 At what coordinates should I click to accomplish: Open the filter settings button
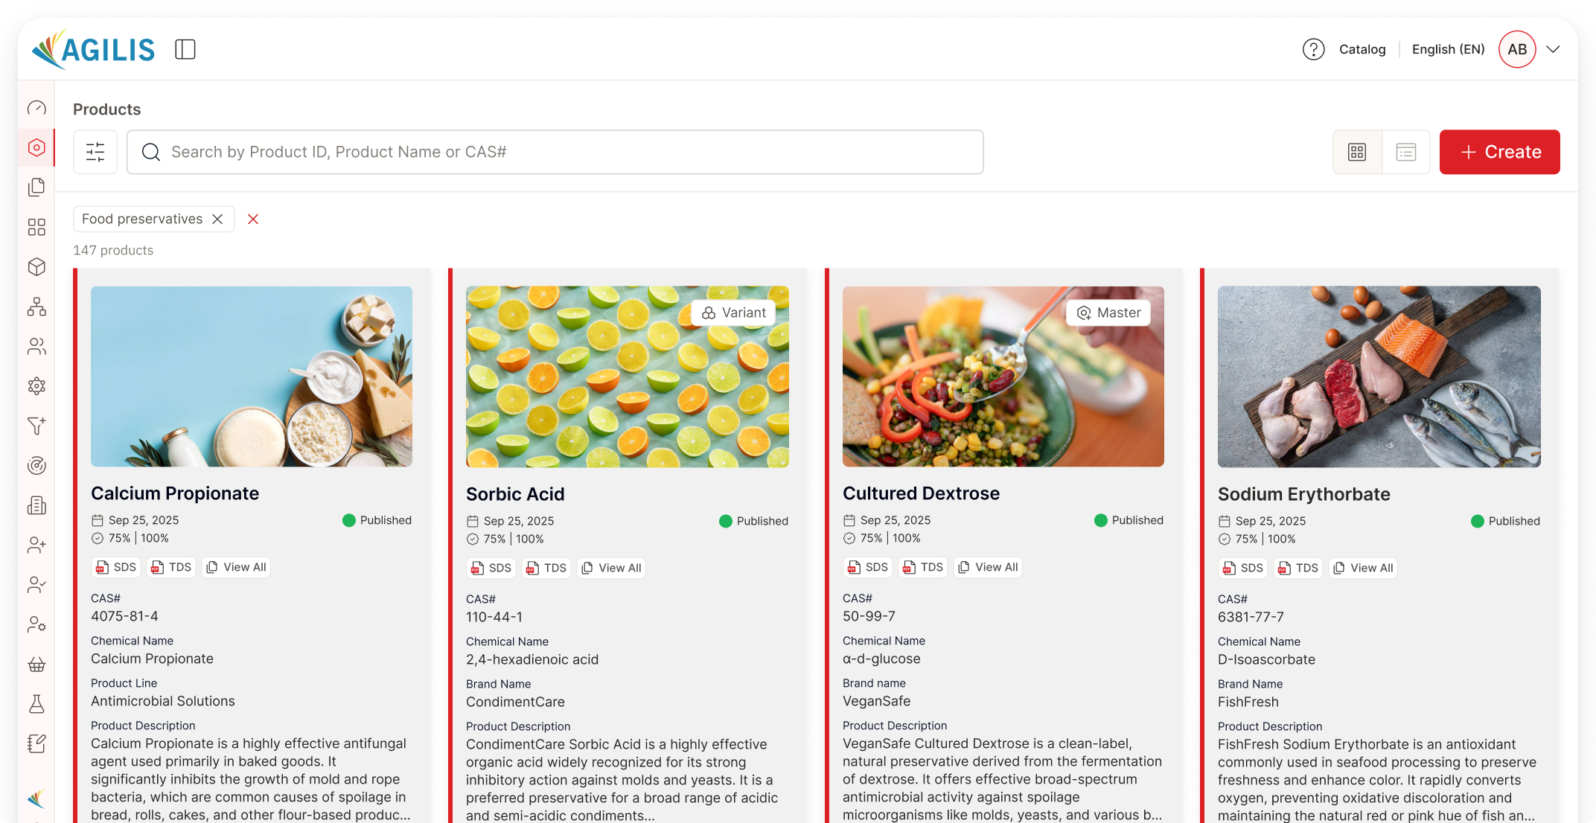click(x=95, y=152)
